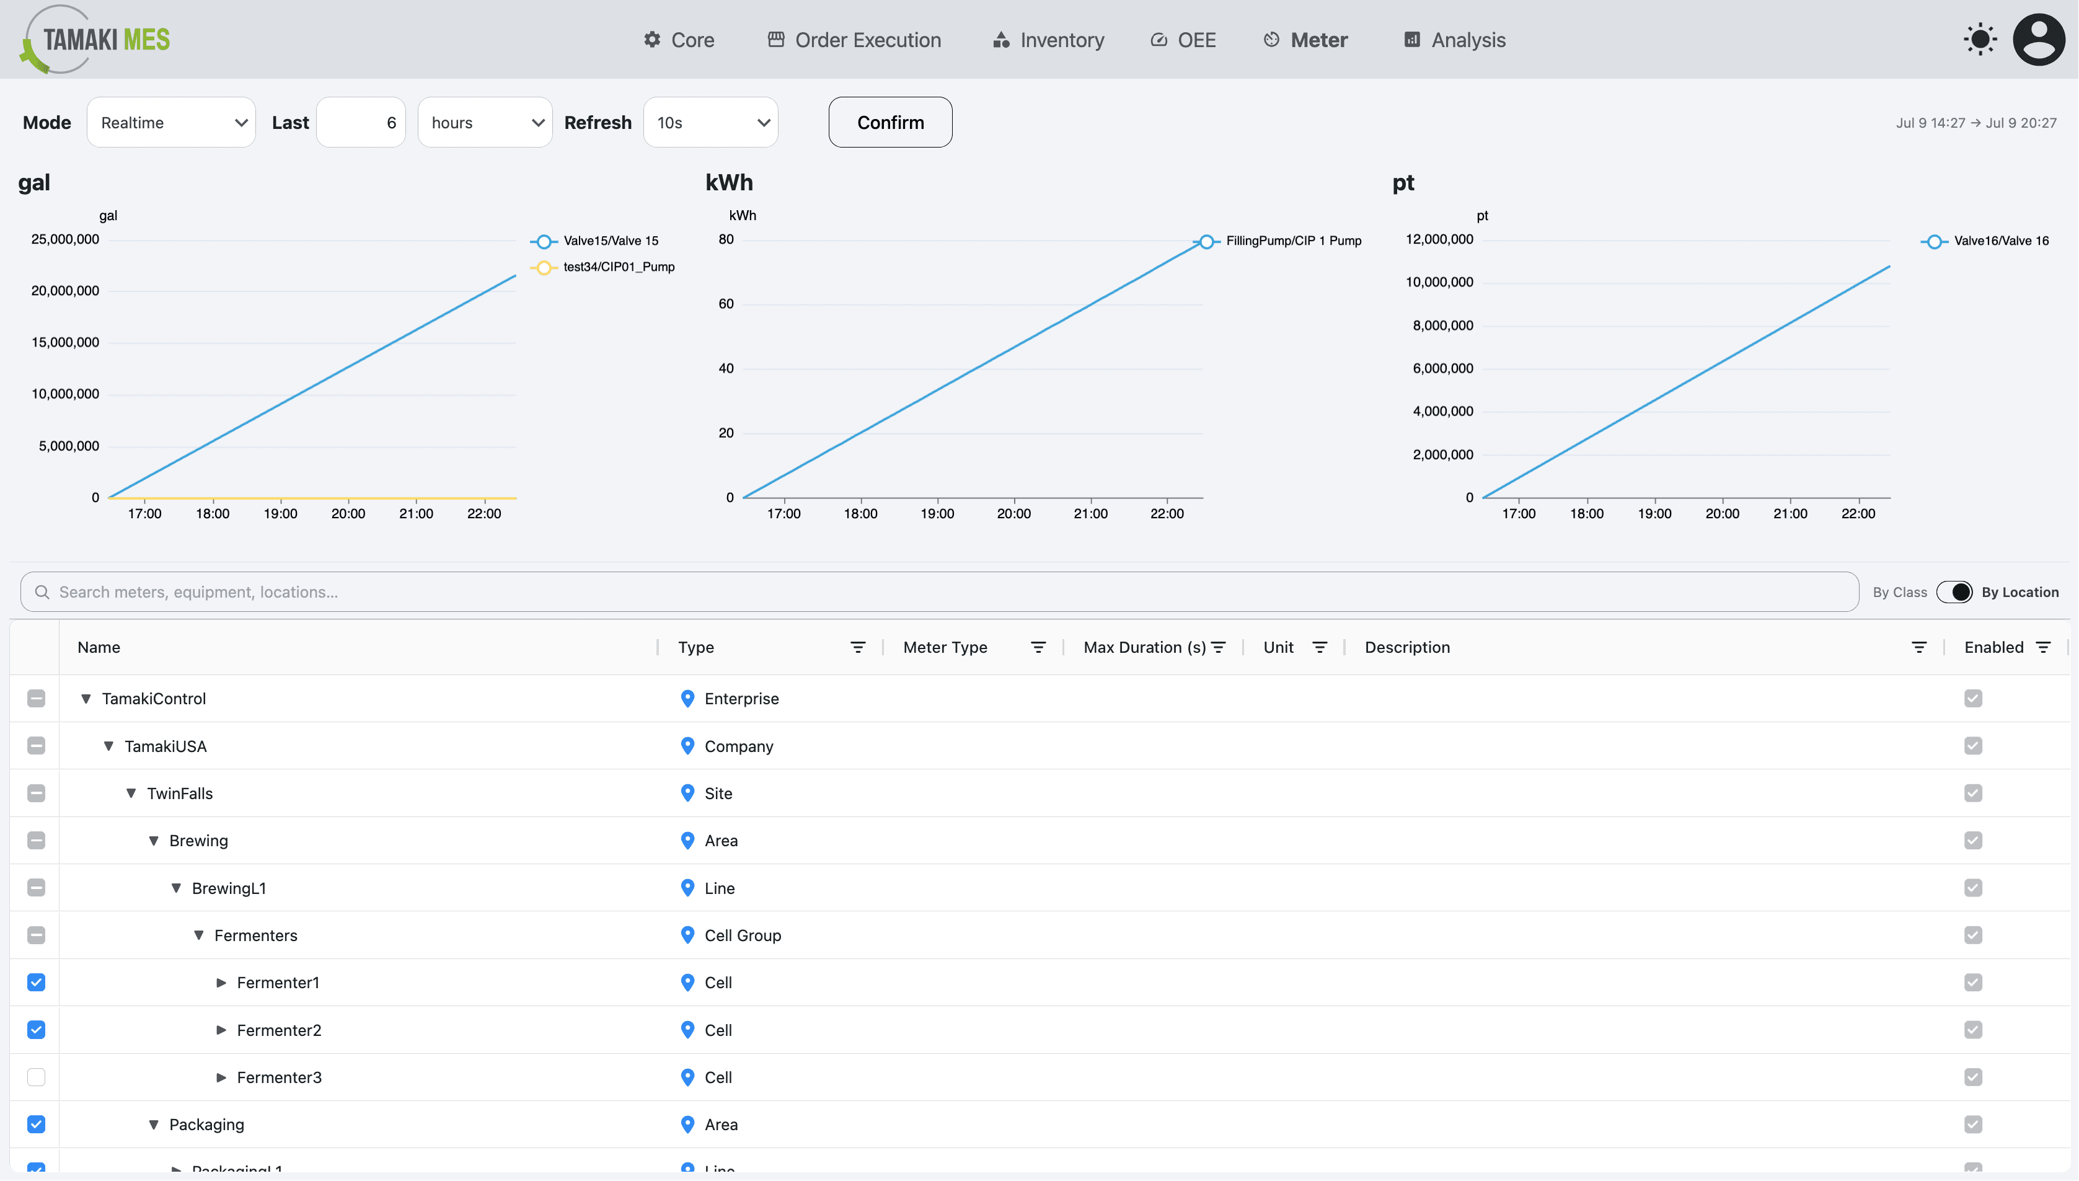This screenshot has width=2079, height=1181.
Task: Open the Meter menu
Action: point(1305,40)
